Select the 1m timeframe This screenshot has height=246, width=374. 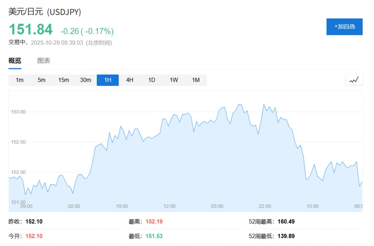[x=20, y=80]
